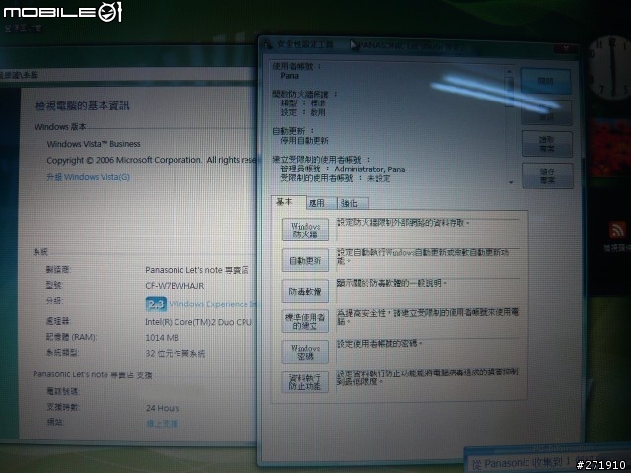The height and width of the screenshot is (473, 631).
Task: Switch to the 基本 tab
Action: point(288,202)
